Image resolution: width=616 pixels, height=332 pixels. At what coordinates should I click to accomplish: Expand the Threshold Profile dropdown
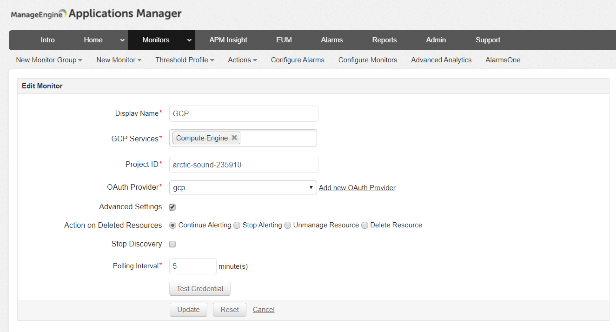click(185, 60)
